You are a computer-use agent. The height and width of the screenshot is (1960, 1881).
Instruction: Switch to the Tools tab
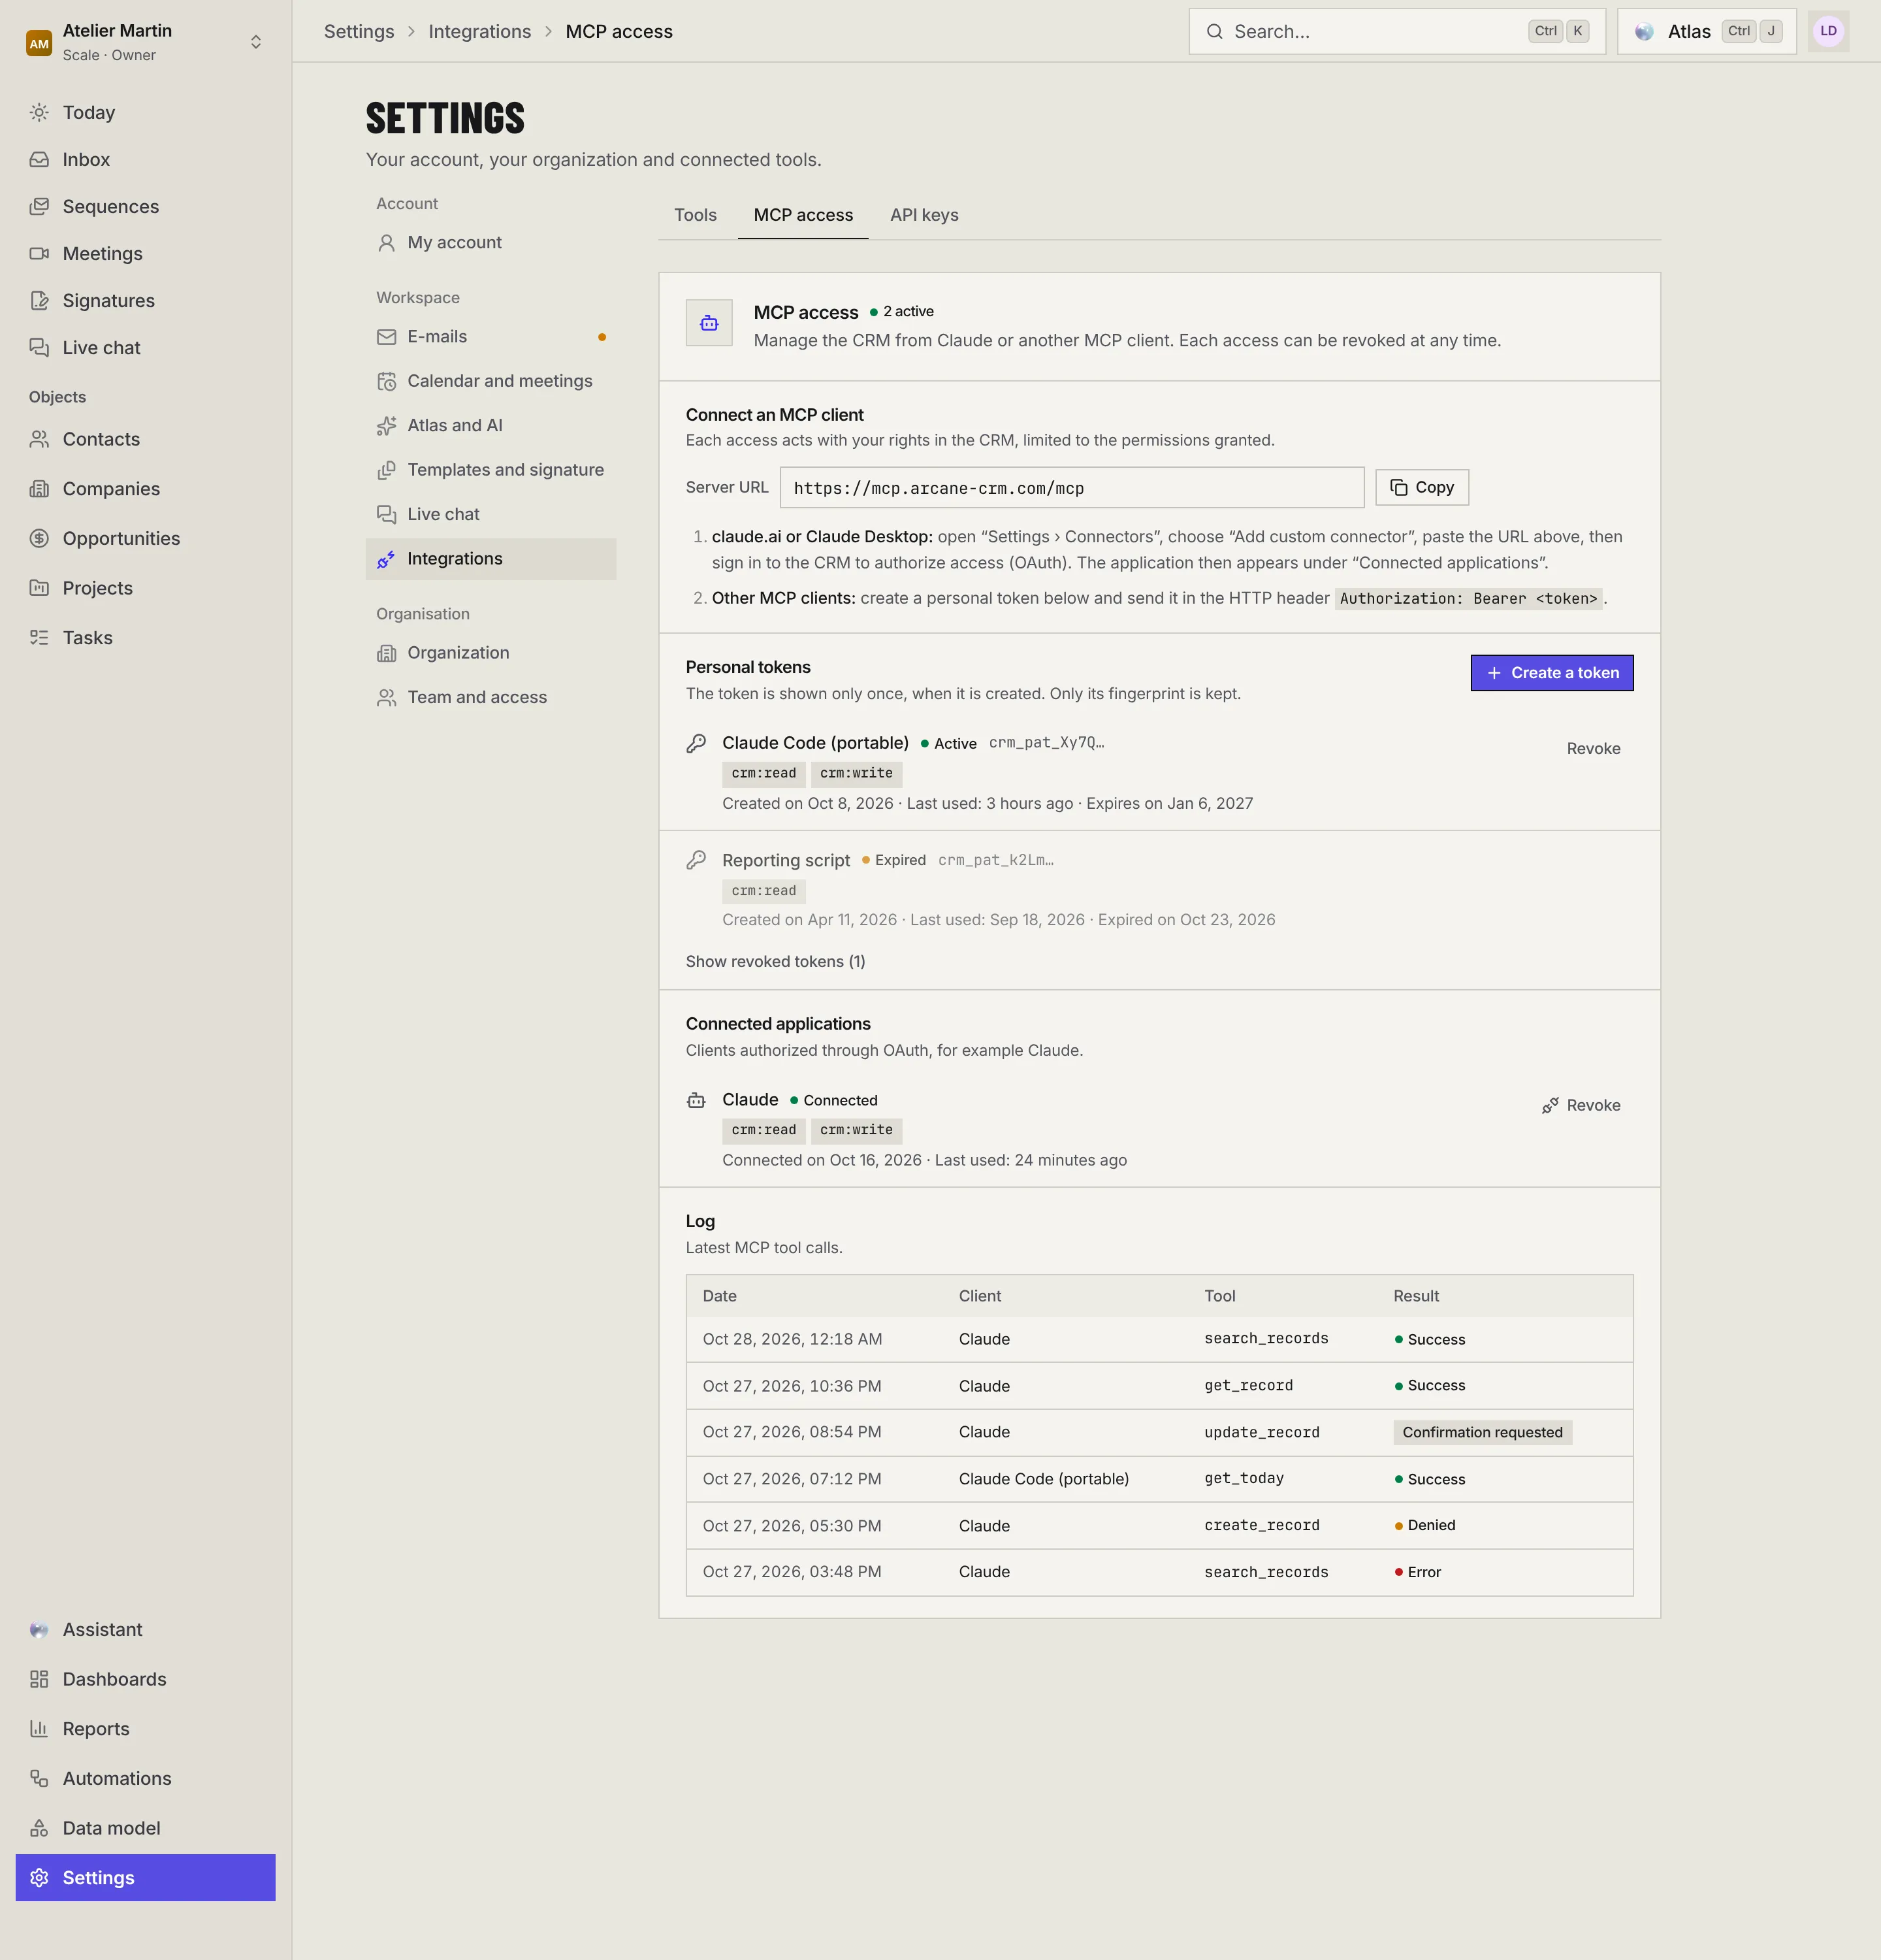tap(696, 215)
